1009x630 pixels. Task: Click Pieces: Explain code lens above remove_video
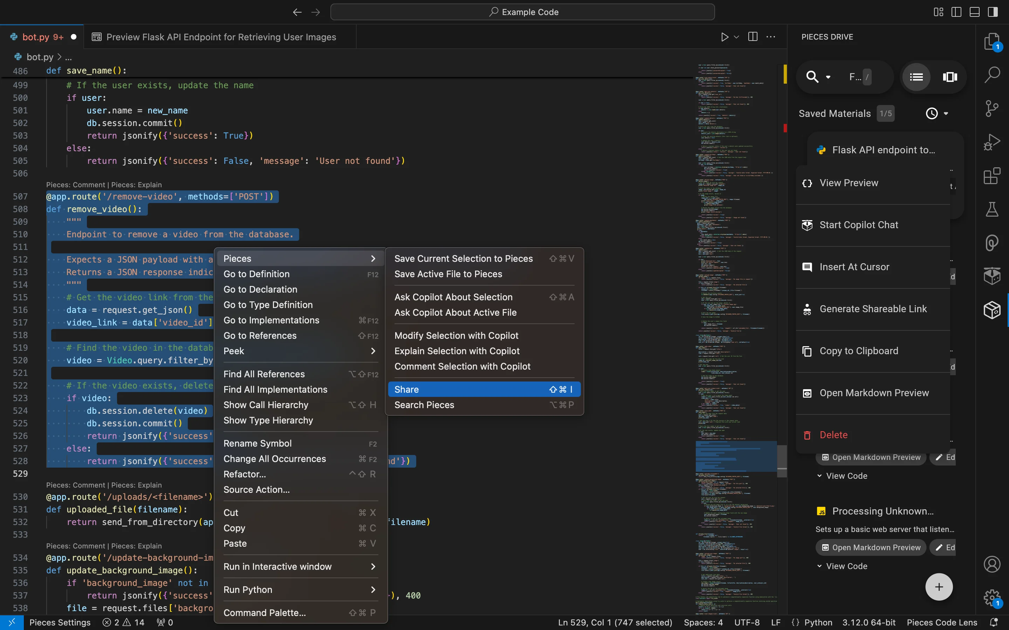(x=136, y=184)
